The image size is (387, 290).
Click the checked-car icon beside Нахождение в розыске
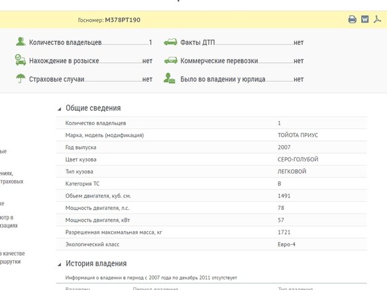[x=21, y=60]
